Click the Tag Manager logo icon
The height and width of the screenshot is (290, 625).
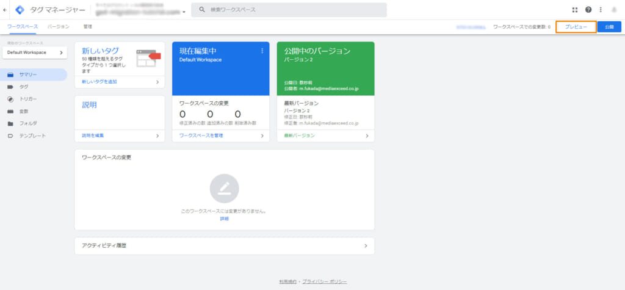pyautogui.click(x=20, y=10)
